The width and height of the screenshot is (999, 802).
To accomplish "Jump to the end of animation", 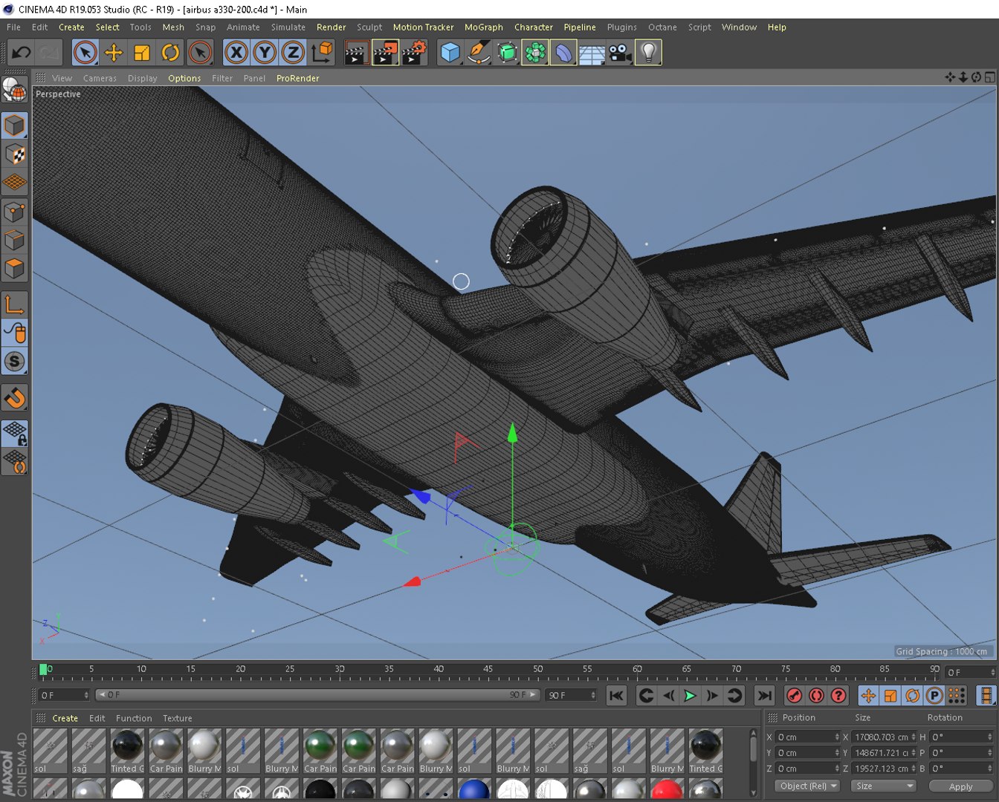I will [x=764, y=696].
